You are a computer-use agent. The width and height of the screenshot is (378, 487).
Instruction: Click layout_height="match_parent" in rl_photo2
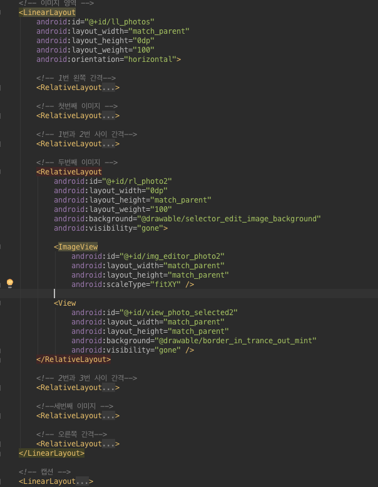click(x=133, y=200)
